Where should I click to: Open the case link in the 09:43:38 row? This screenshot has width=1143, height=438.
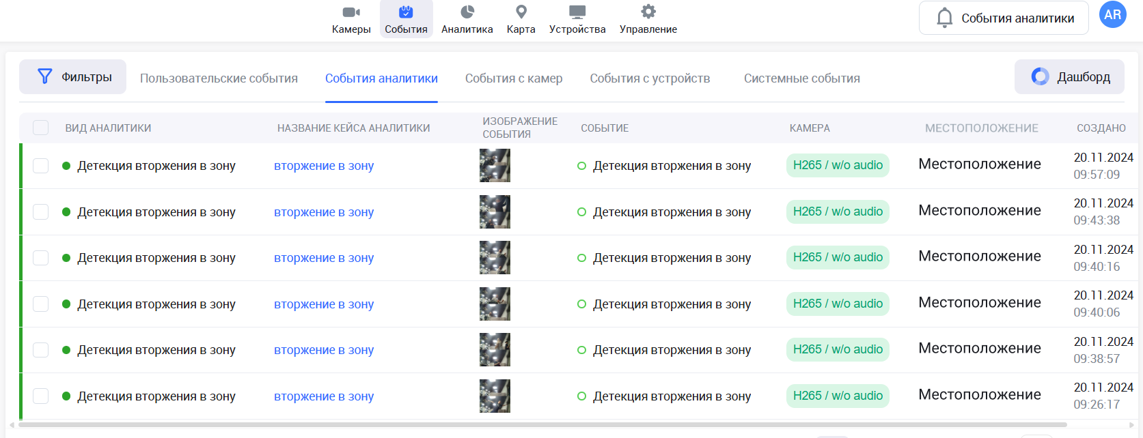tap(324, 212)
